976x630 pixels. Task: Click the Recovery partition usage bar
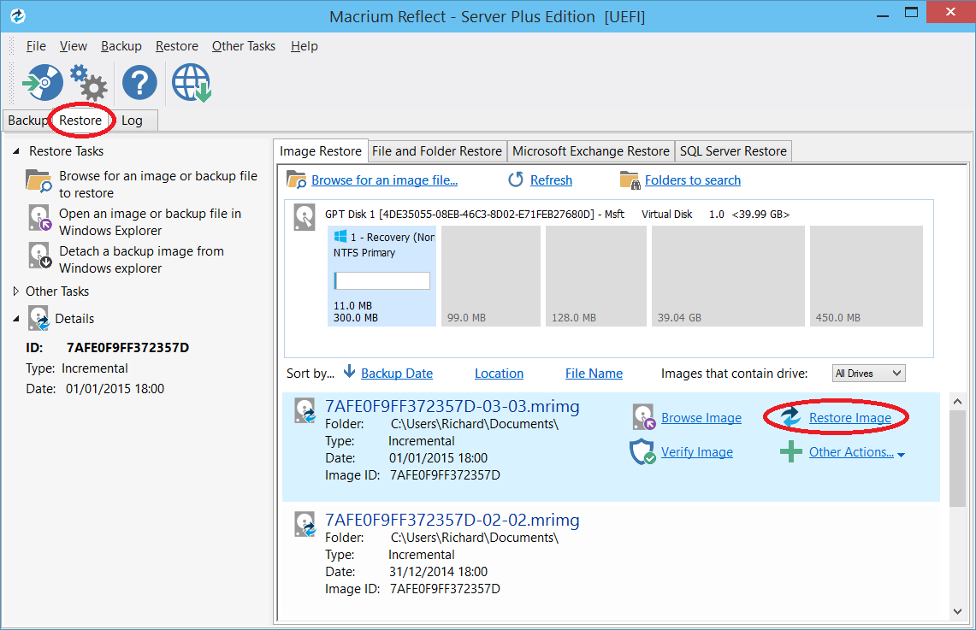pyautogui.click(x=382, y=280)
